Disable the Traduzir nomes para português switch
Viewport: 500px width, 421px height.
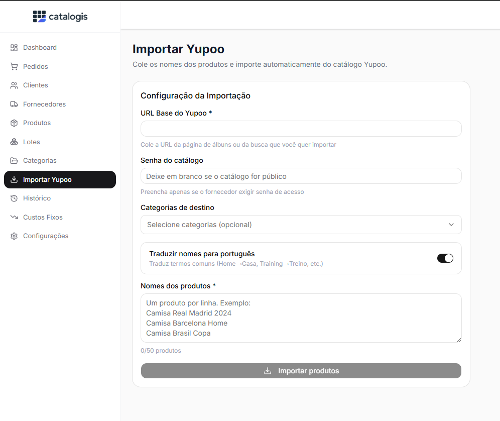click(x=445, y=258)
